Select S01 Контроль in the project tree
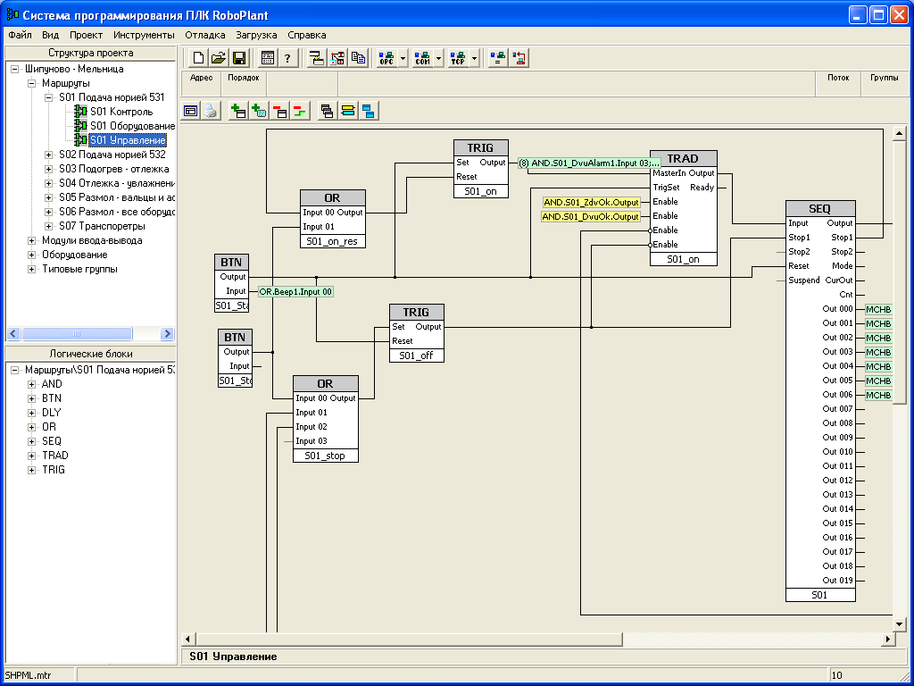 tap(120, 112)
